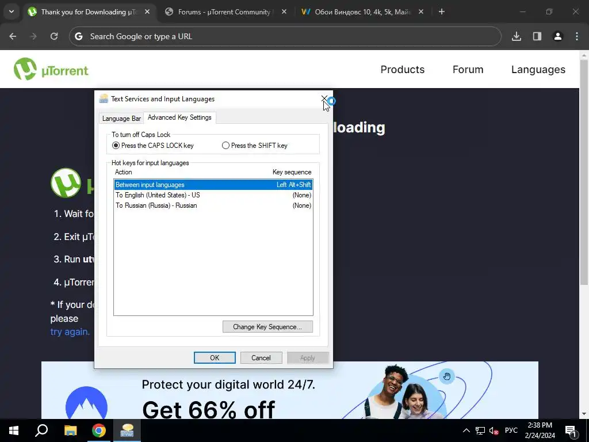Image resolution: width=589 pixels, height=442 pixels.
Task: Show hidden system tray icons
Action: (466, 430)
